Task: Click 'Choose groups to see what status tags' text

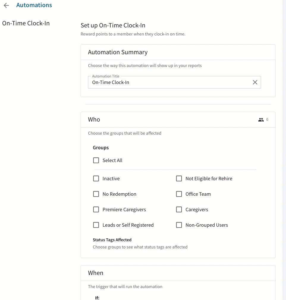Action: [x=140, y=247]
